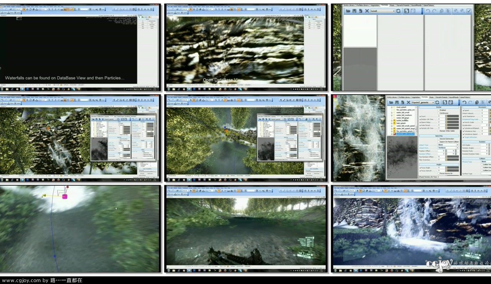Click Redo arrow in middle-right Particles editor

point(471,102)
